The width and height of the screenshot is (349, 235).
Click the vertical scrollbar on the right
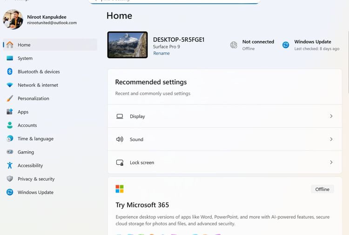pos(348,62)
